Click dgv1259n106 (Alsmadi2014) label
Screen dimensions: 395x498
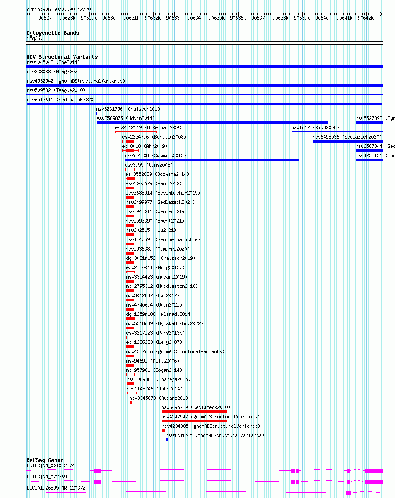[x=159, y=314]
